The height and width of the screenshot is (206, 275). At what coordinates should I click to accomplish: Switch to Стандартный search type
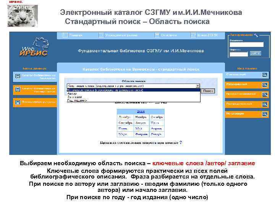pos(247,75)
